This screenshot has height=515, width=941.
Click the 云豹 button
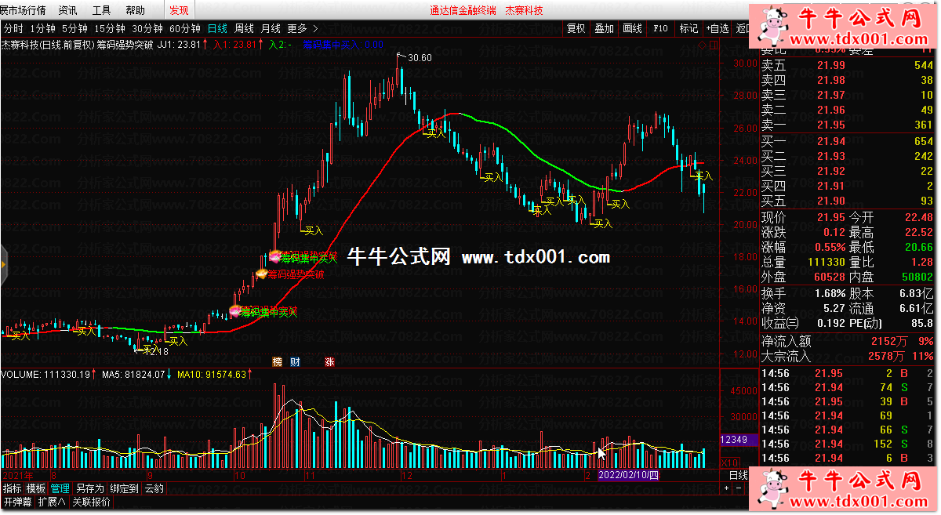pos(154,488)
